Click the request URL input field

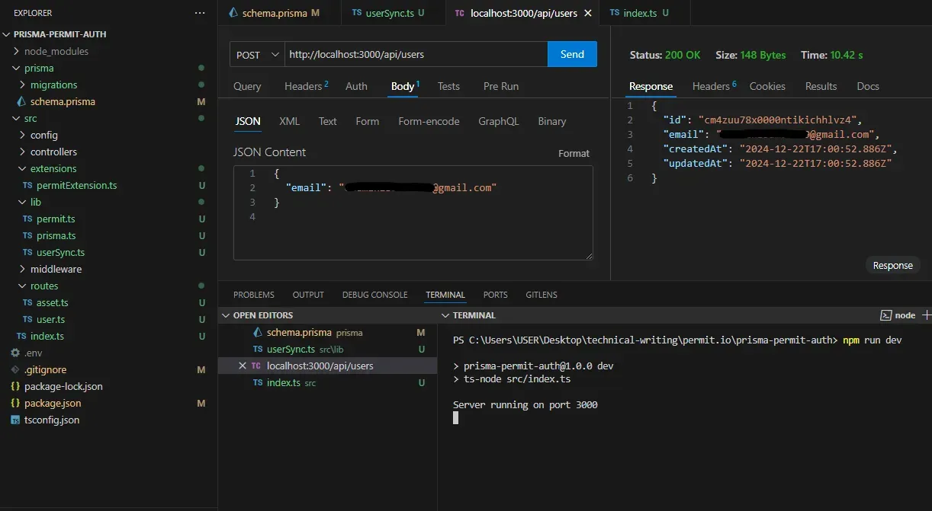(x=416, y=55)
